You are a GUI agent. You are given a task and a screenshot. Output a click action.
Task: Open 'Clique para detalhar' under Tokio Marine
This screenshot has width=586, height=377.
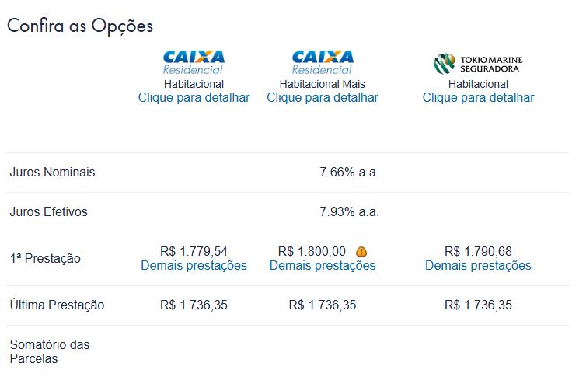pos(478,98)
